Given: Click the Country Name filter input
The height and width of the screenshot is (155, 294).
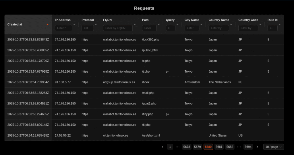Looking at the screenshot, I should click(x=218, y=28).
